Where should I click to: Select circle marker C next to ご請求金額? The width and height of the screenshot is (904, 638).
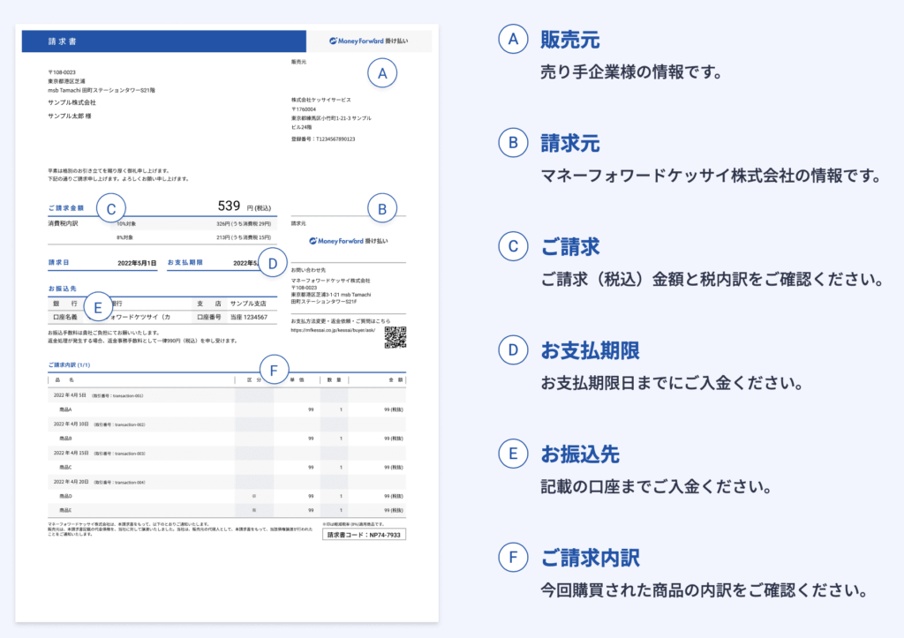111,208
